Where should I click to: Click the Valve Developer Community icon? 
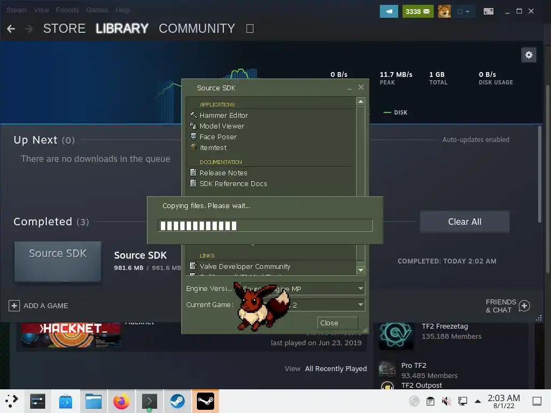(193, 266)
